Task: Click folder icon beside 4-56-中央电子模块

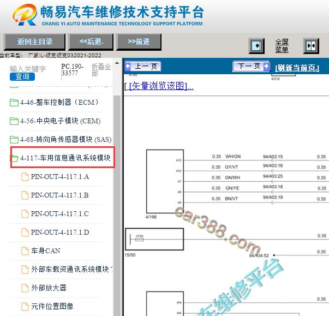Action: click(14, 121)
